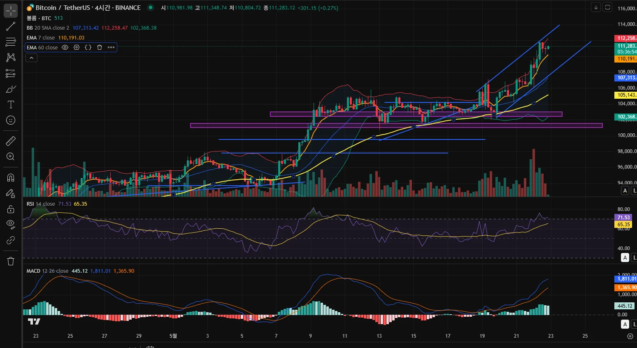Hide the EMA 60 indicator with eye icon
637x348 pixels.
(x=65, y=47)
